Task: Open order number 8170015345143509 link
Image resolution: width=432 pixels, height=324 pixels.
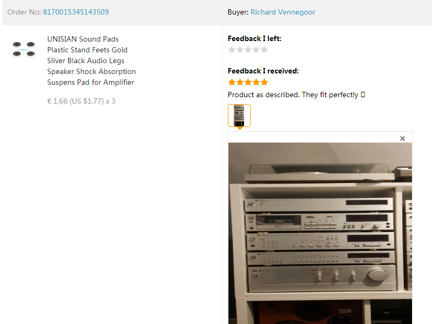Action: [76, 12]
